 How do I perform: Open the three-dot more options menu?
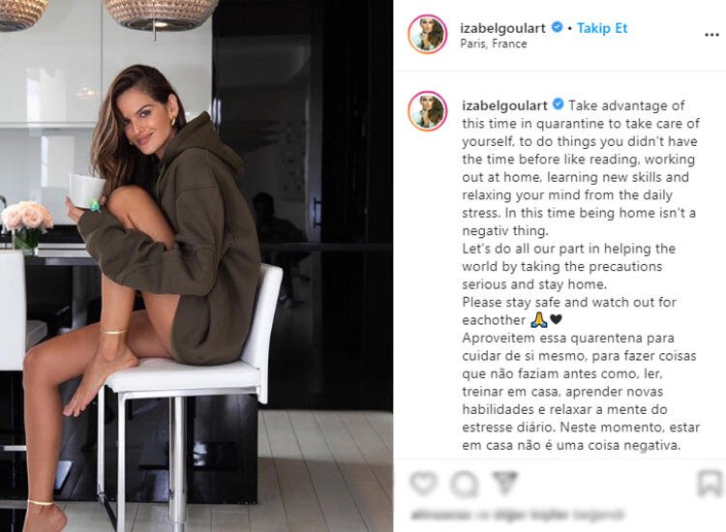(711, 35)
